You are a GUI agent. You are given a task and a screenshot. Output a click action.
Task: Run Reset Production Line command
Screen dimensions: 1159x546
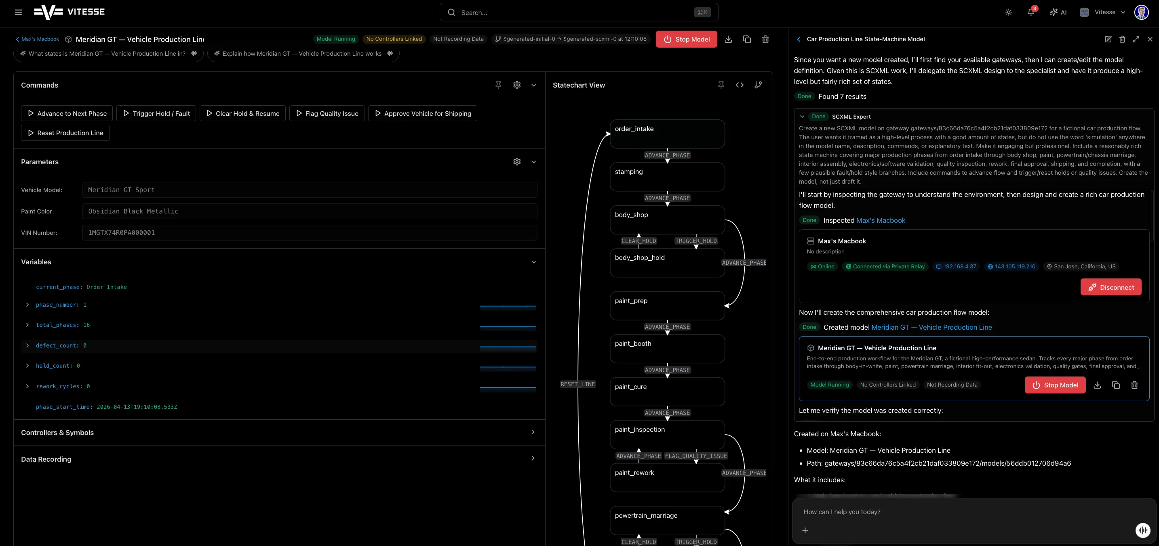[65, 133]
